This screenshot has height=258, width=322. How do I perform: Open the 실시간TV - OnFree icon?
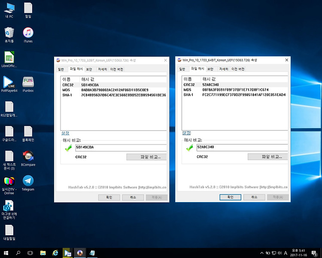pyautogui.click(x=9, y=185)
